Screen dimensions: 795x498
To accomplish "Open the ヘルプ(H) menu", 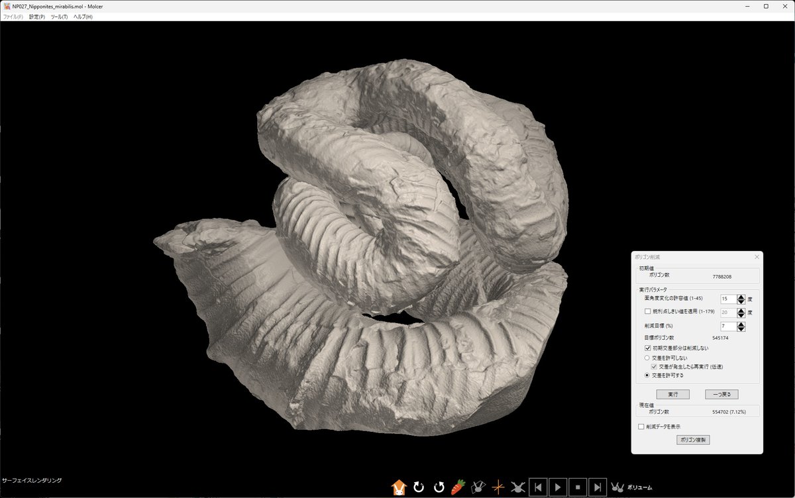I will click(83, 17).
